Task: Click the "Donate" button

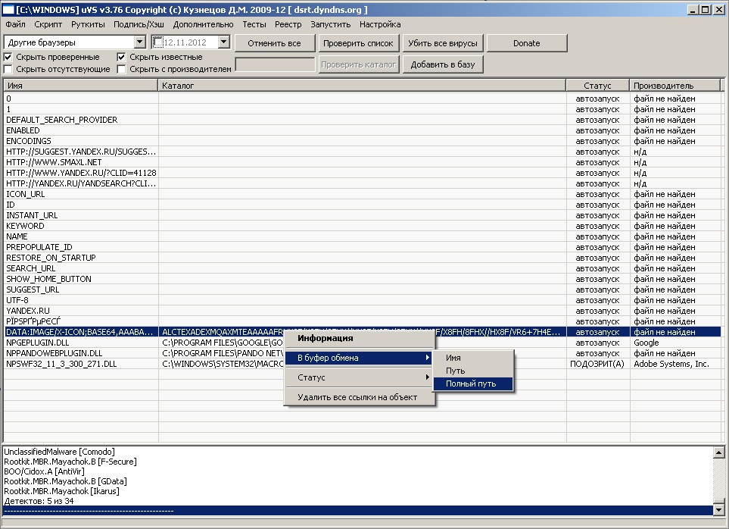Action: tap(526, 43)
